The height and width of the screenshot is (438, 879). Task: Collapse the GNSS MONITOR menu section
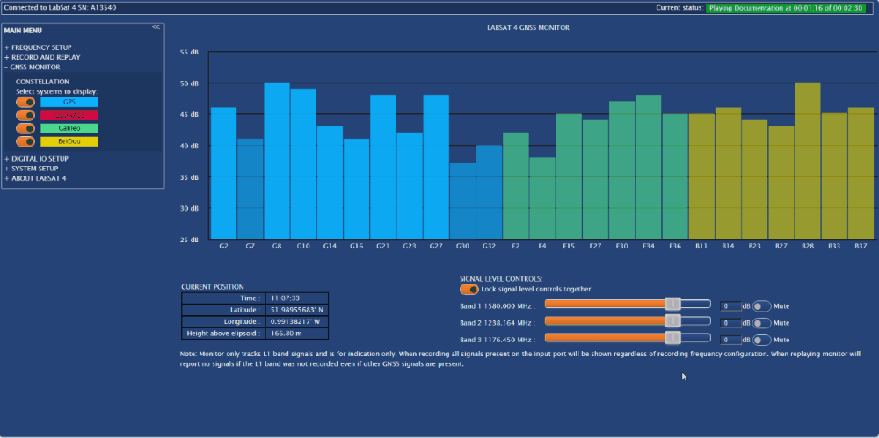33,68
